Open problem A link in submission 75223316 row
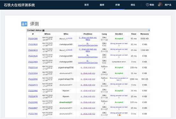Screen dimensions: 176x119 pyautogui.click(x=88, y=67)
